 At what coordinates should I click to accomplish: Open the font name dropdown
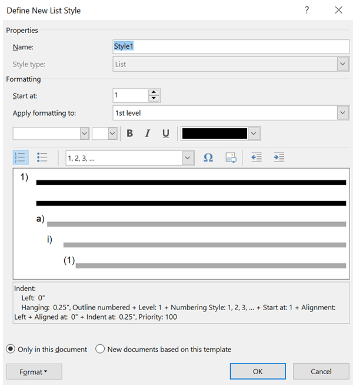84,134
